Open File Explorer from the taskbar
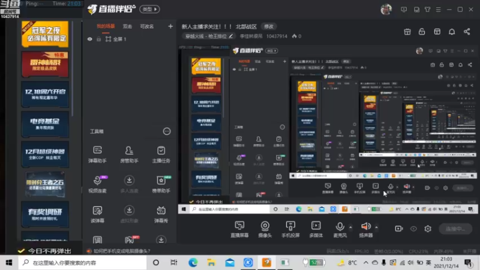This screenshot has width=480, height=270. coord(211,263)
